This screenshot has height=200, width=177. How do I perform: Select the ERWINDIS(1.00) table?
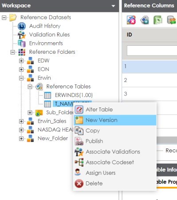click(74, 95)
